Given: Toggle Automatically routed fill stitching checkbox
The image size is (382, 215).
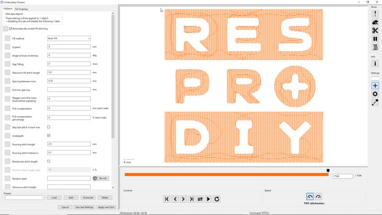Looking at the screenshot, I should pyautogui.click(x=11, y=29).
